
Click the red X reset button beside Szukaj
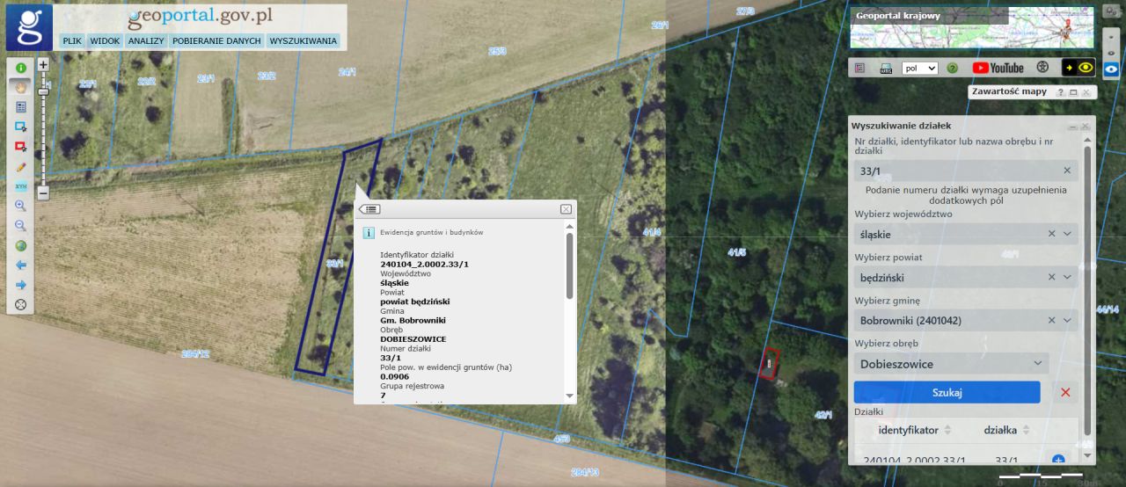click(x=1065, y=392)
